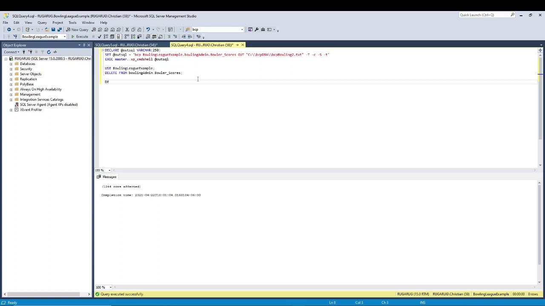Expand the Databases node
This screenshot has width=545, height=306.
[x=11, y=64]
